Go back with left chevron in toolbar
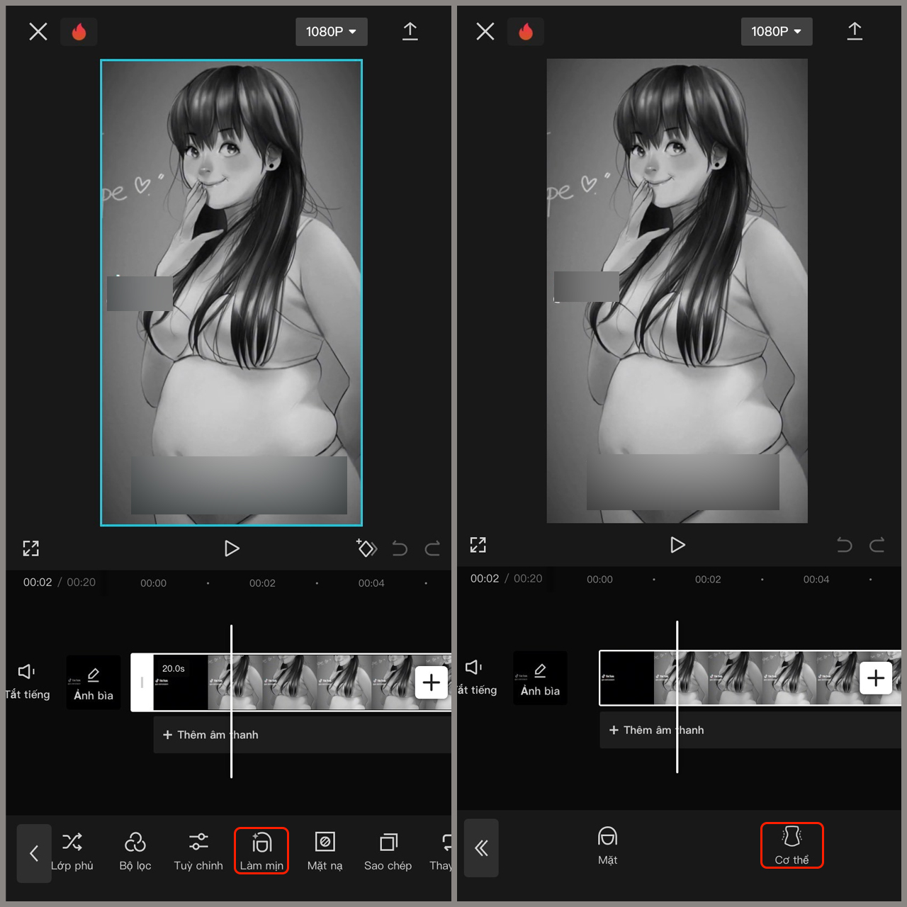 tap(34, 853)
